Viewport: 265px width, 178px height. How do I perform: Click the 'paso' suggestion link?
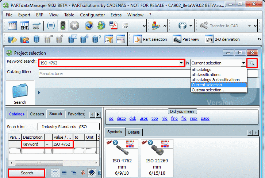coord(205,119)
